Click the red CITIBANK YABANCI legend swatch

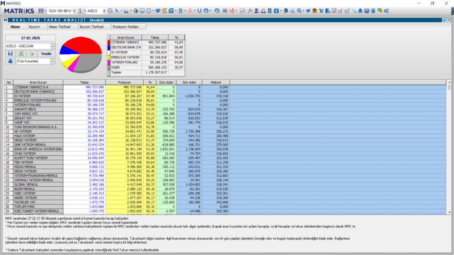(x=109, y=42)
